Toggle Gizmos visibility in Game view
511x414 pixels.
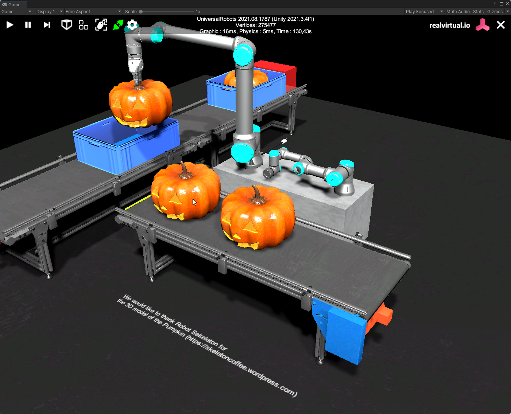coord(495,12)
